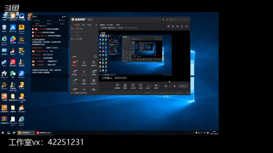Open the WeChat desktop shortcut
Viewport: 273px width, 153px height.
tap(13, 74)
